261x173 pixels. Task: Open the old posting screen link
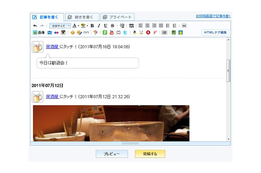click(x=213, y=16)
